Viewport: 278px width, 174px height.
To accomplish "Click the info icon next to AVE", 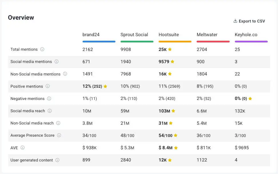I will (x=23, y=148).
